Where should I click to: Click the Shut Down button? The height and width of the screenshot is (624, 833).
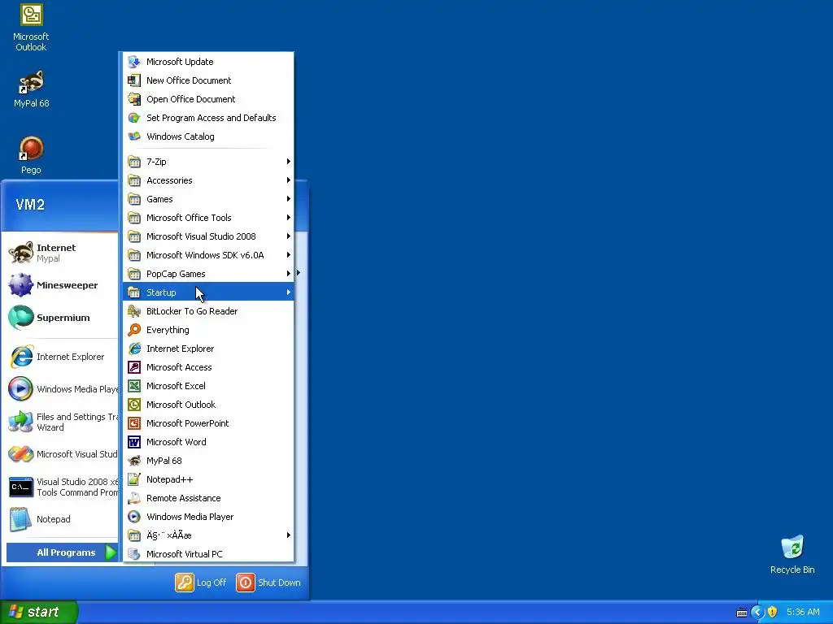point(268,582)
